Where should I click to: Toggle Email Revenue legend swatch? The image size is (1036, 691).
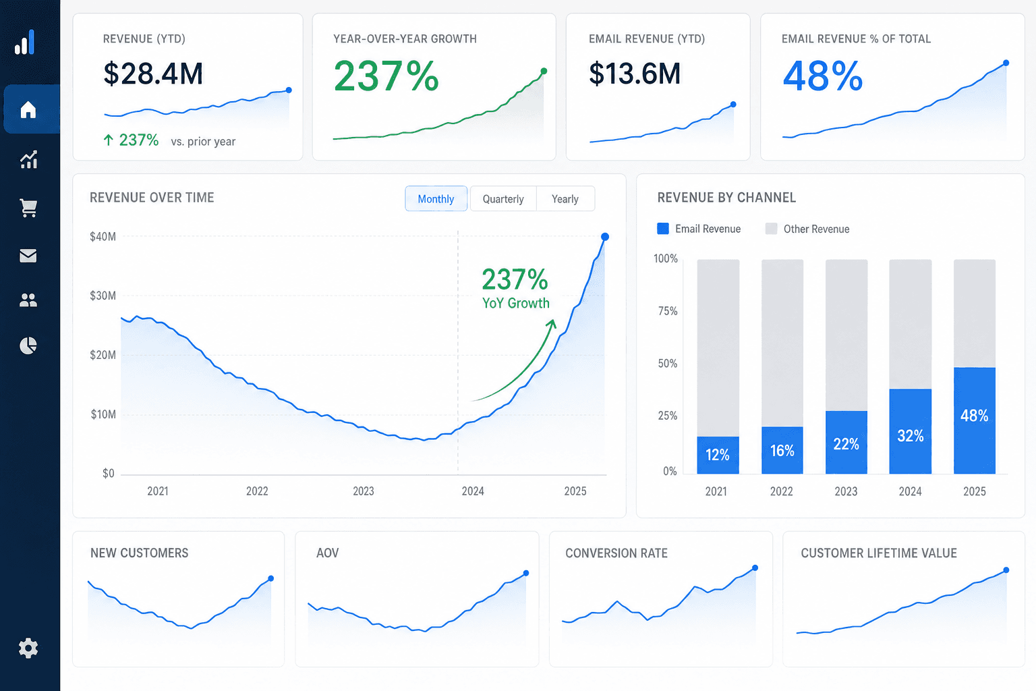(663, 229)
